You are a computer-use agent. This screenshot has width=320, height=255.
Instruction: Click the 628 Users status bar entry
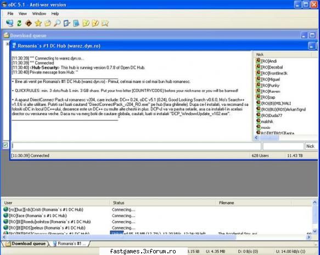pos(260,156)
